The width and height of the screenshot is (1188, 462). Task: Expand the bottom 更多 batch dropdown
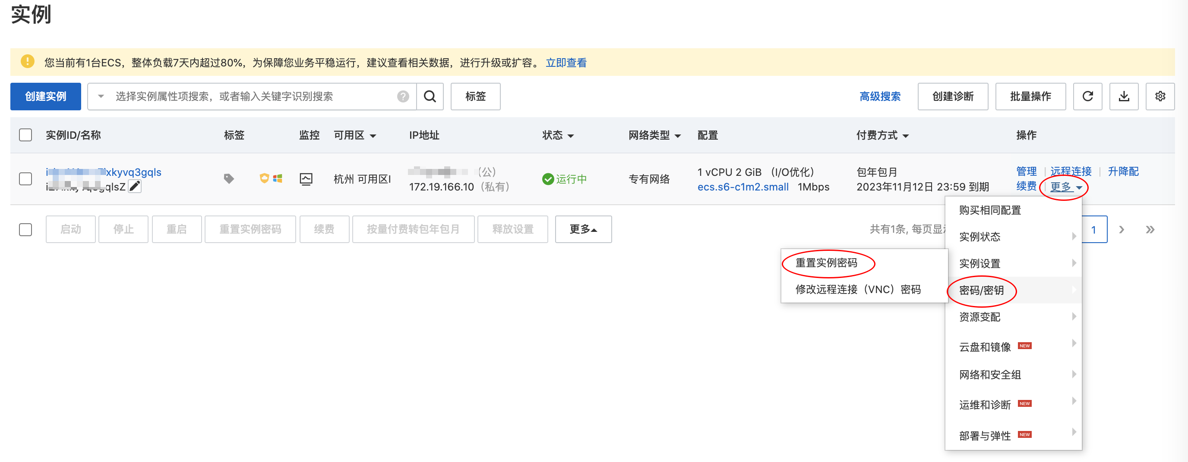pyautogui.click(x=583, y=229)
